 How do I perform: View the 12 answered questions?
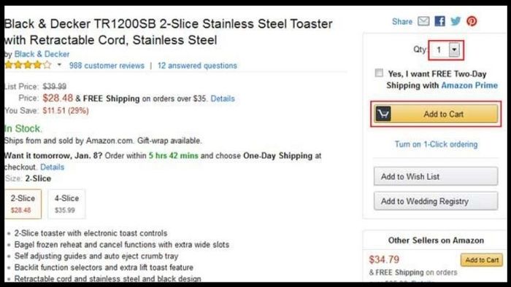point(197,66)
